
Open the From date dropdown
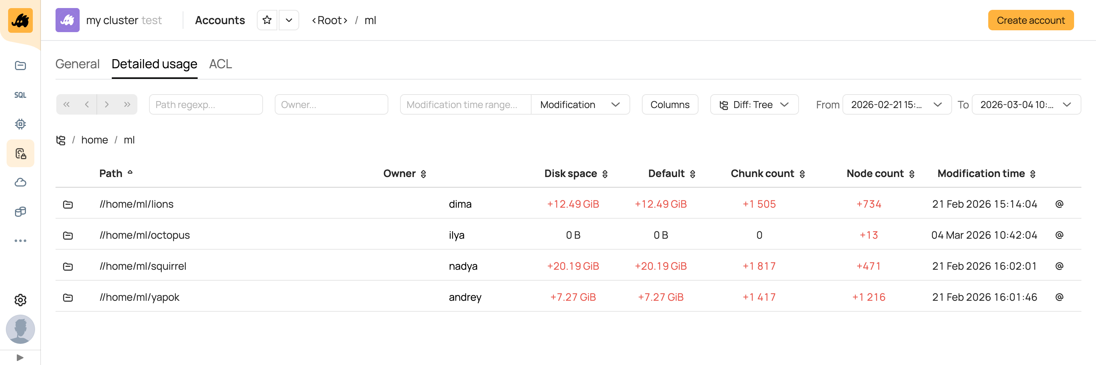pos(897,104)
